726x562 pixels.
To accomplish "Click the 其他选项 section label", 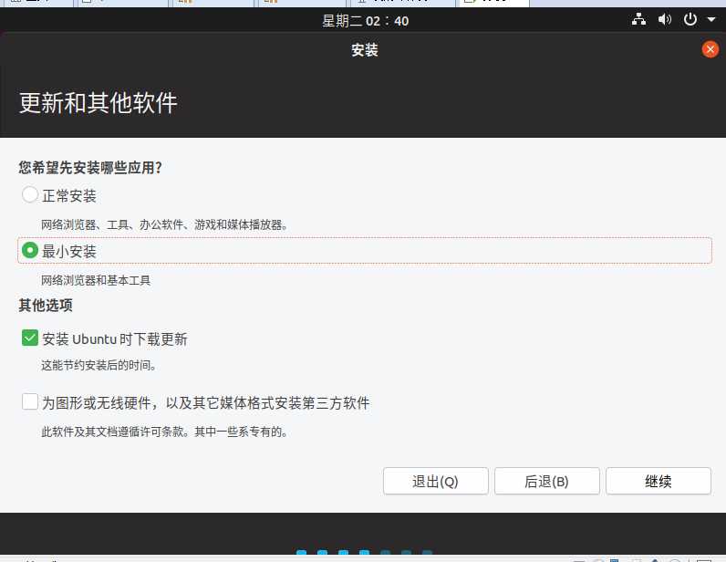I will click(x=46, y=306).
